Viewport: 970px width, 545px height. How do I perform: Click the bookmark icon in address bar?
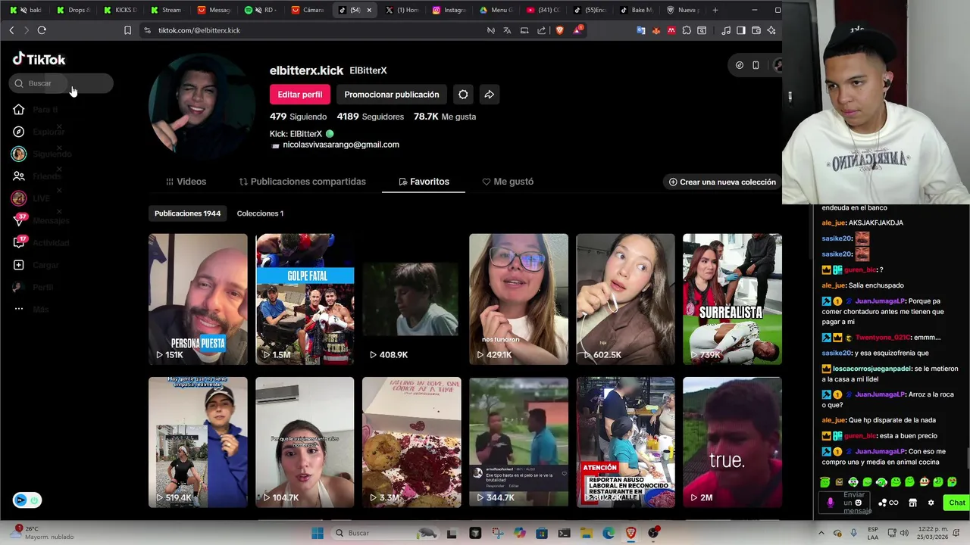click(127, 30)
